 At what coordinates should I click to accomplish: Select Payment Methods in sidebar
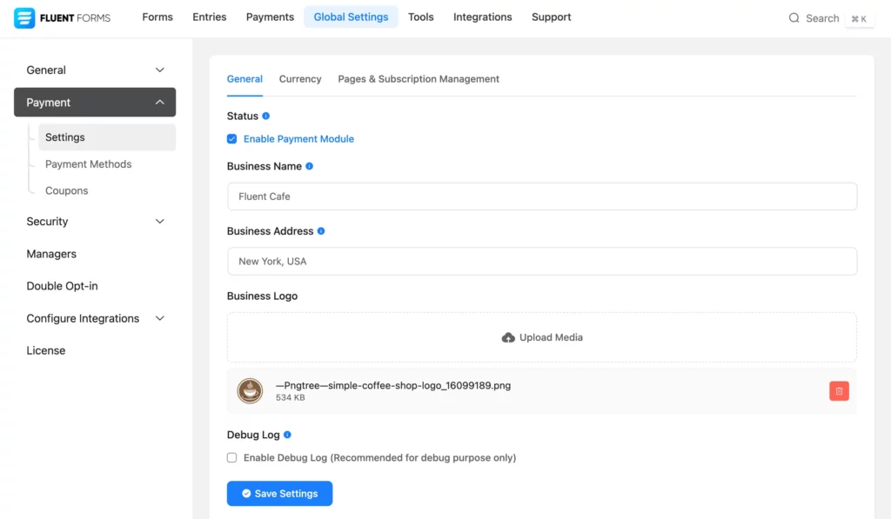coord(88,164)
